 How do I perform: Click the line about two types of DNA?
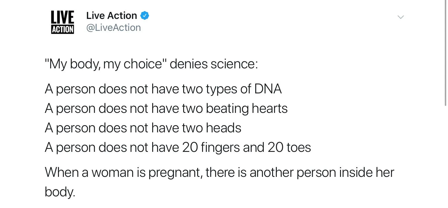(163, 89)
